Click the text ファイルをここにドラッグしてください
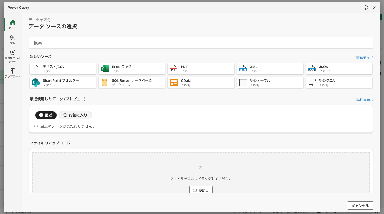Viewport: 384px width, 214px height. point(201,179)
